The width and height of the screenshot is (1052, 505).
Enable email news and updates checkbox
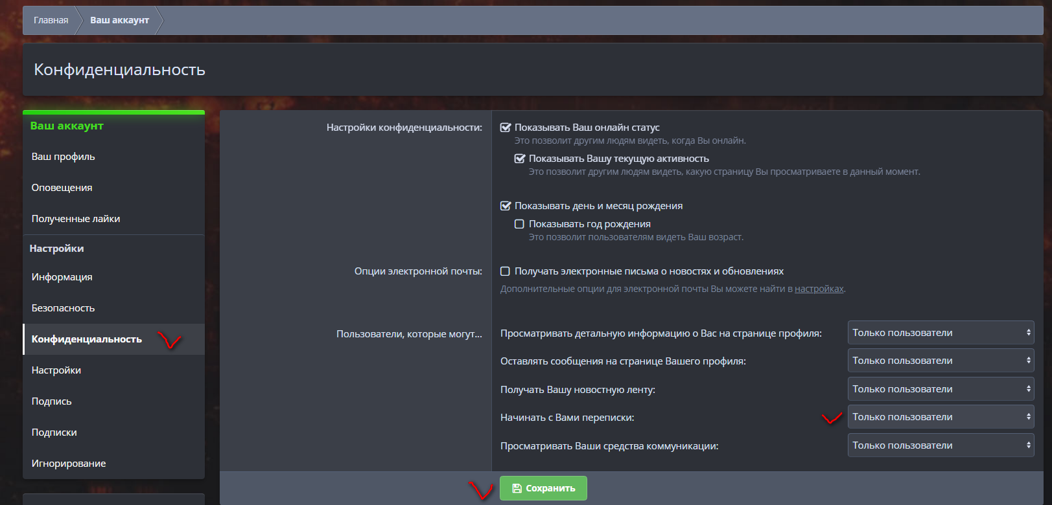[506, 271]
